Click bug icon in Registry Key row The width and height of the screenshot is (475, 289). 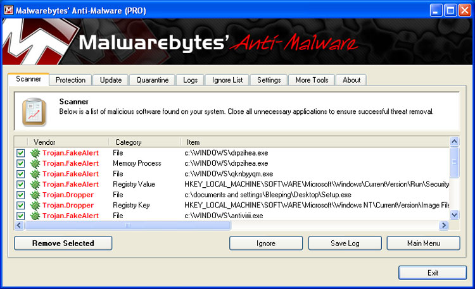(x=35, y=206)
